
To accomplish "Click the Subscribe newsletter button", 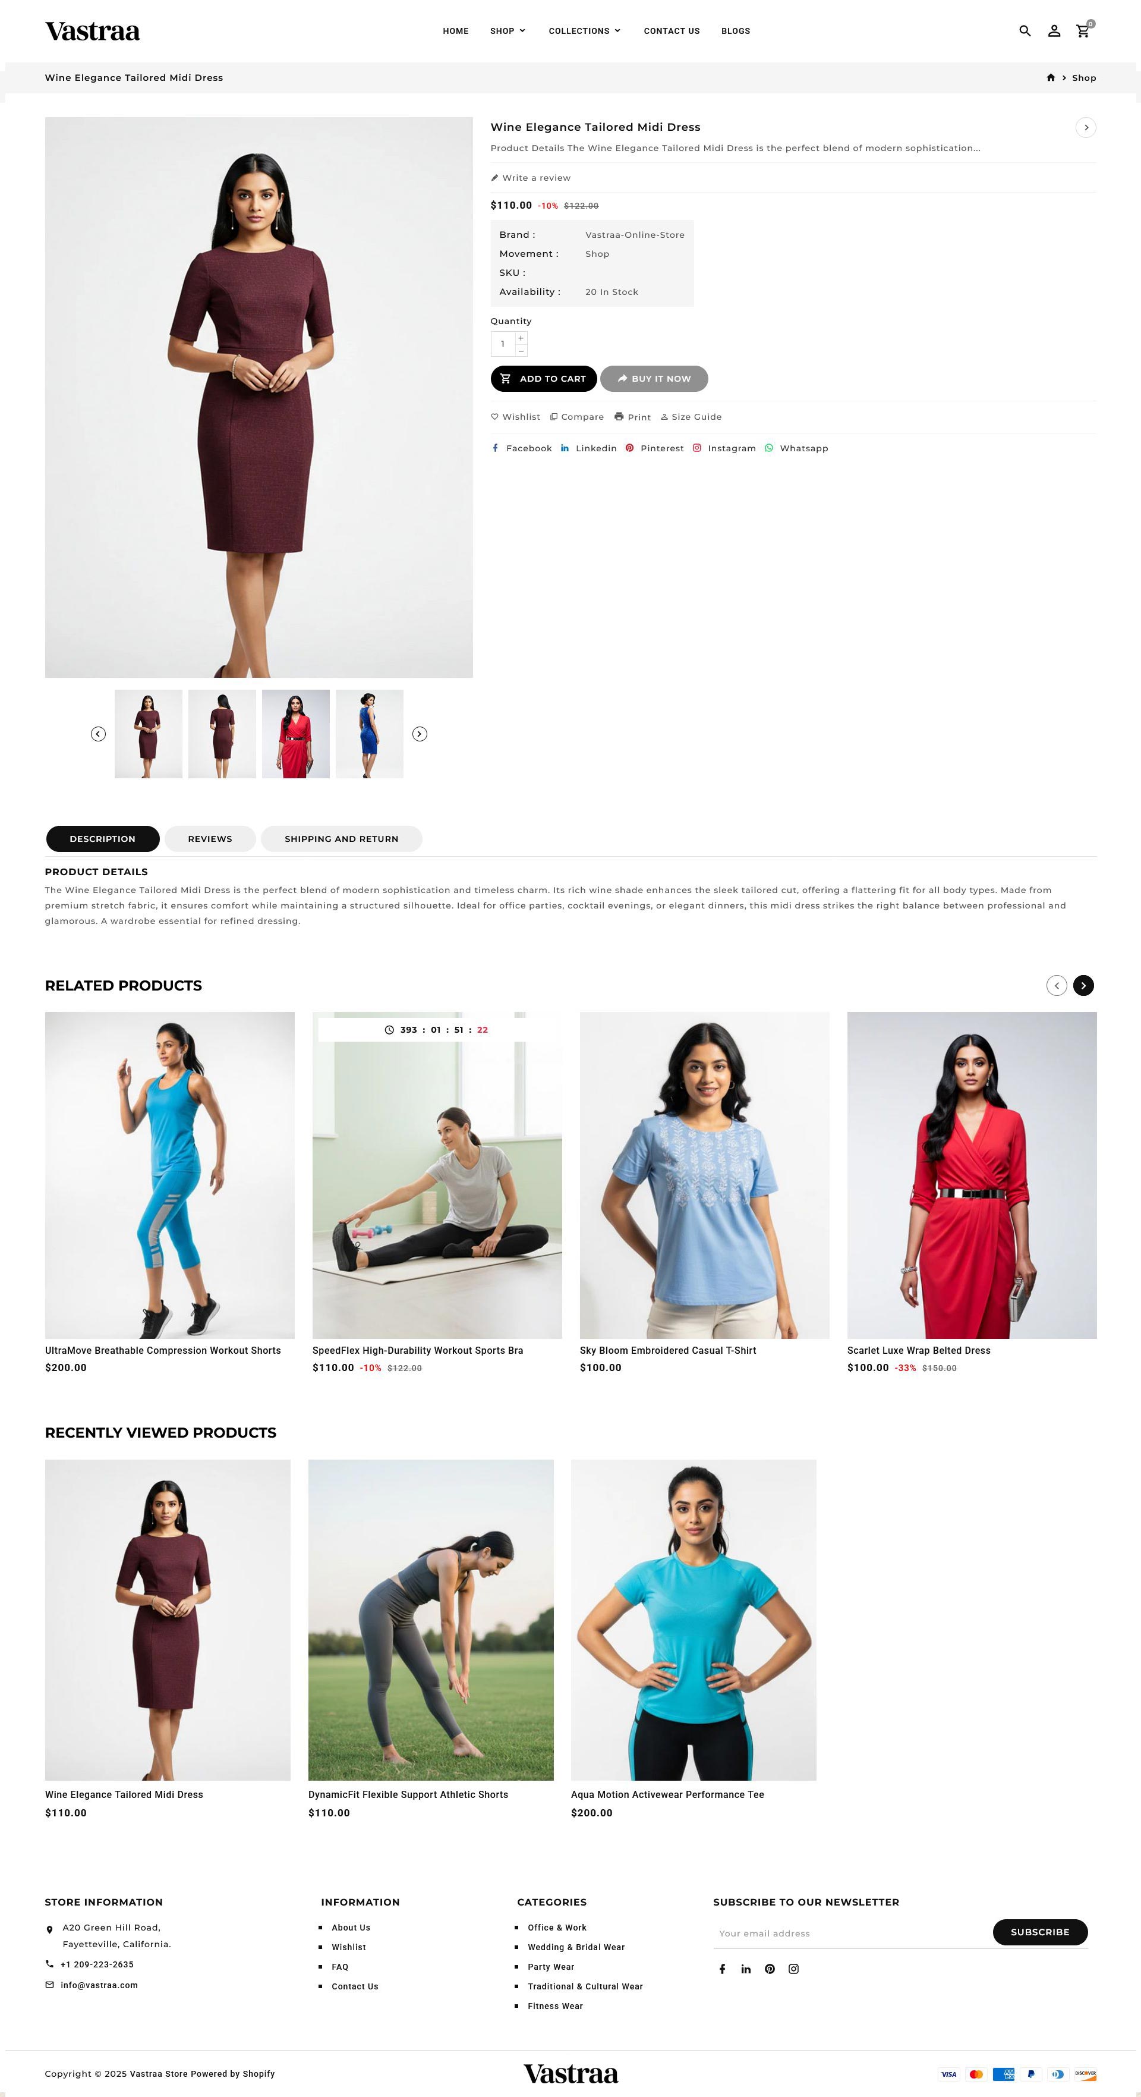I will click(x=1040, y=1932).
